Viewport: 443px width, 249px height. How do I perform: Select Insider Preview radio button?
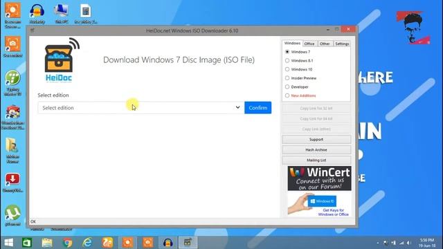tap(287, 78)
